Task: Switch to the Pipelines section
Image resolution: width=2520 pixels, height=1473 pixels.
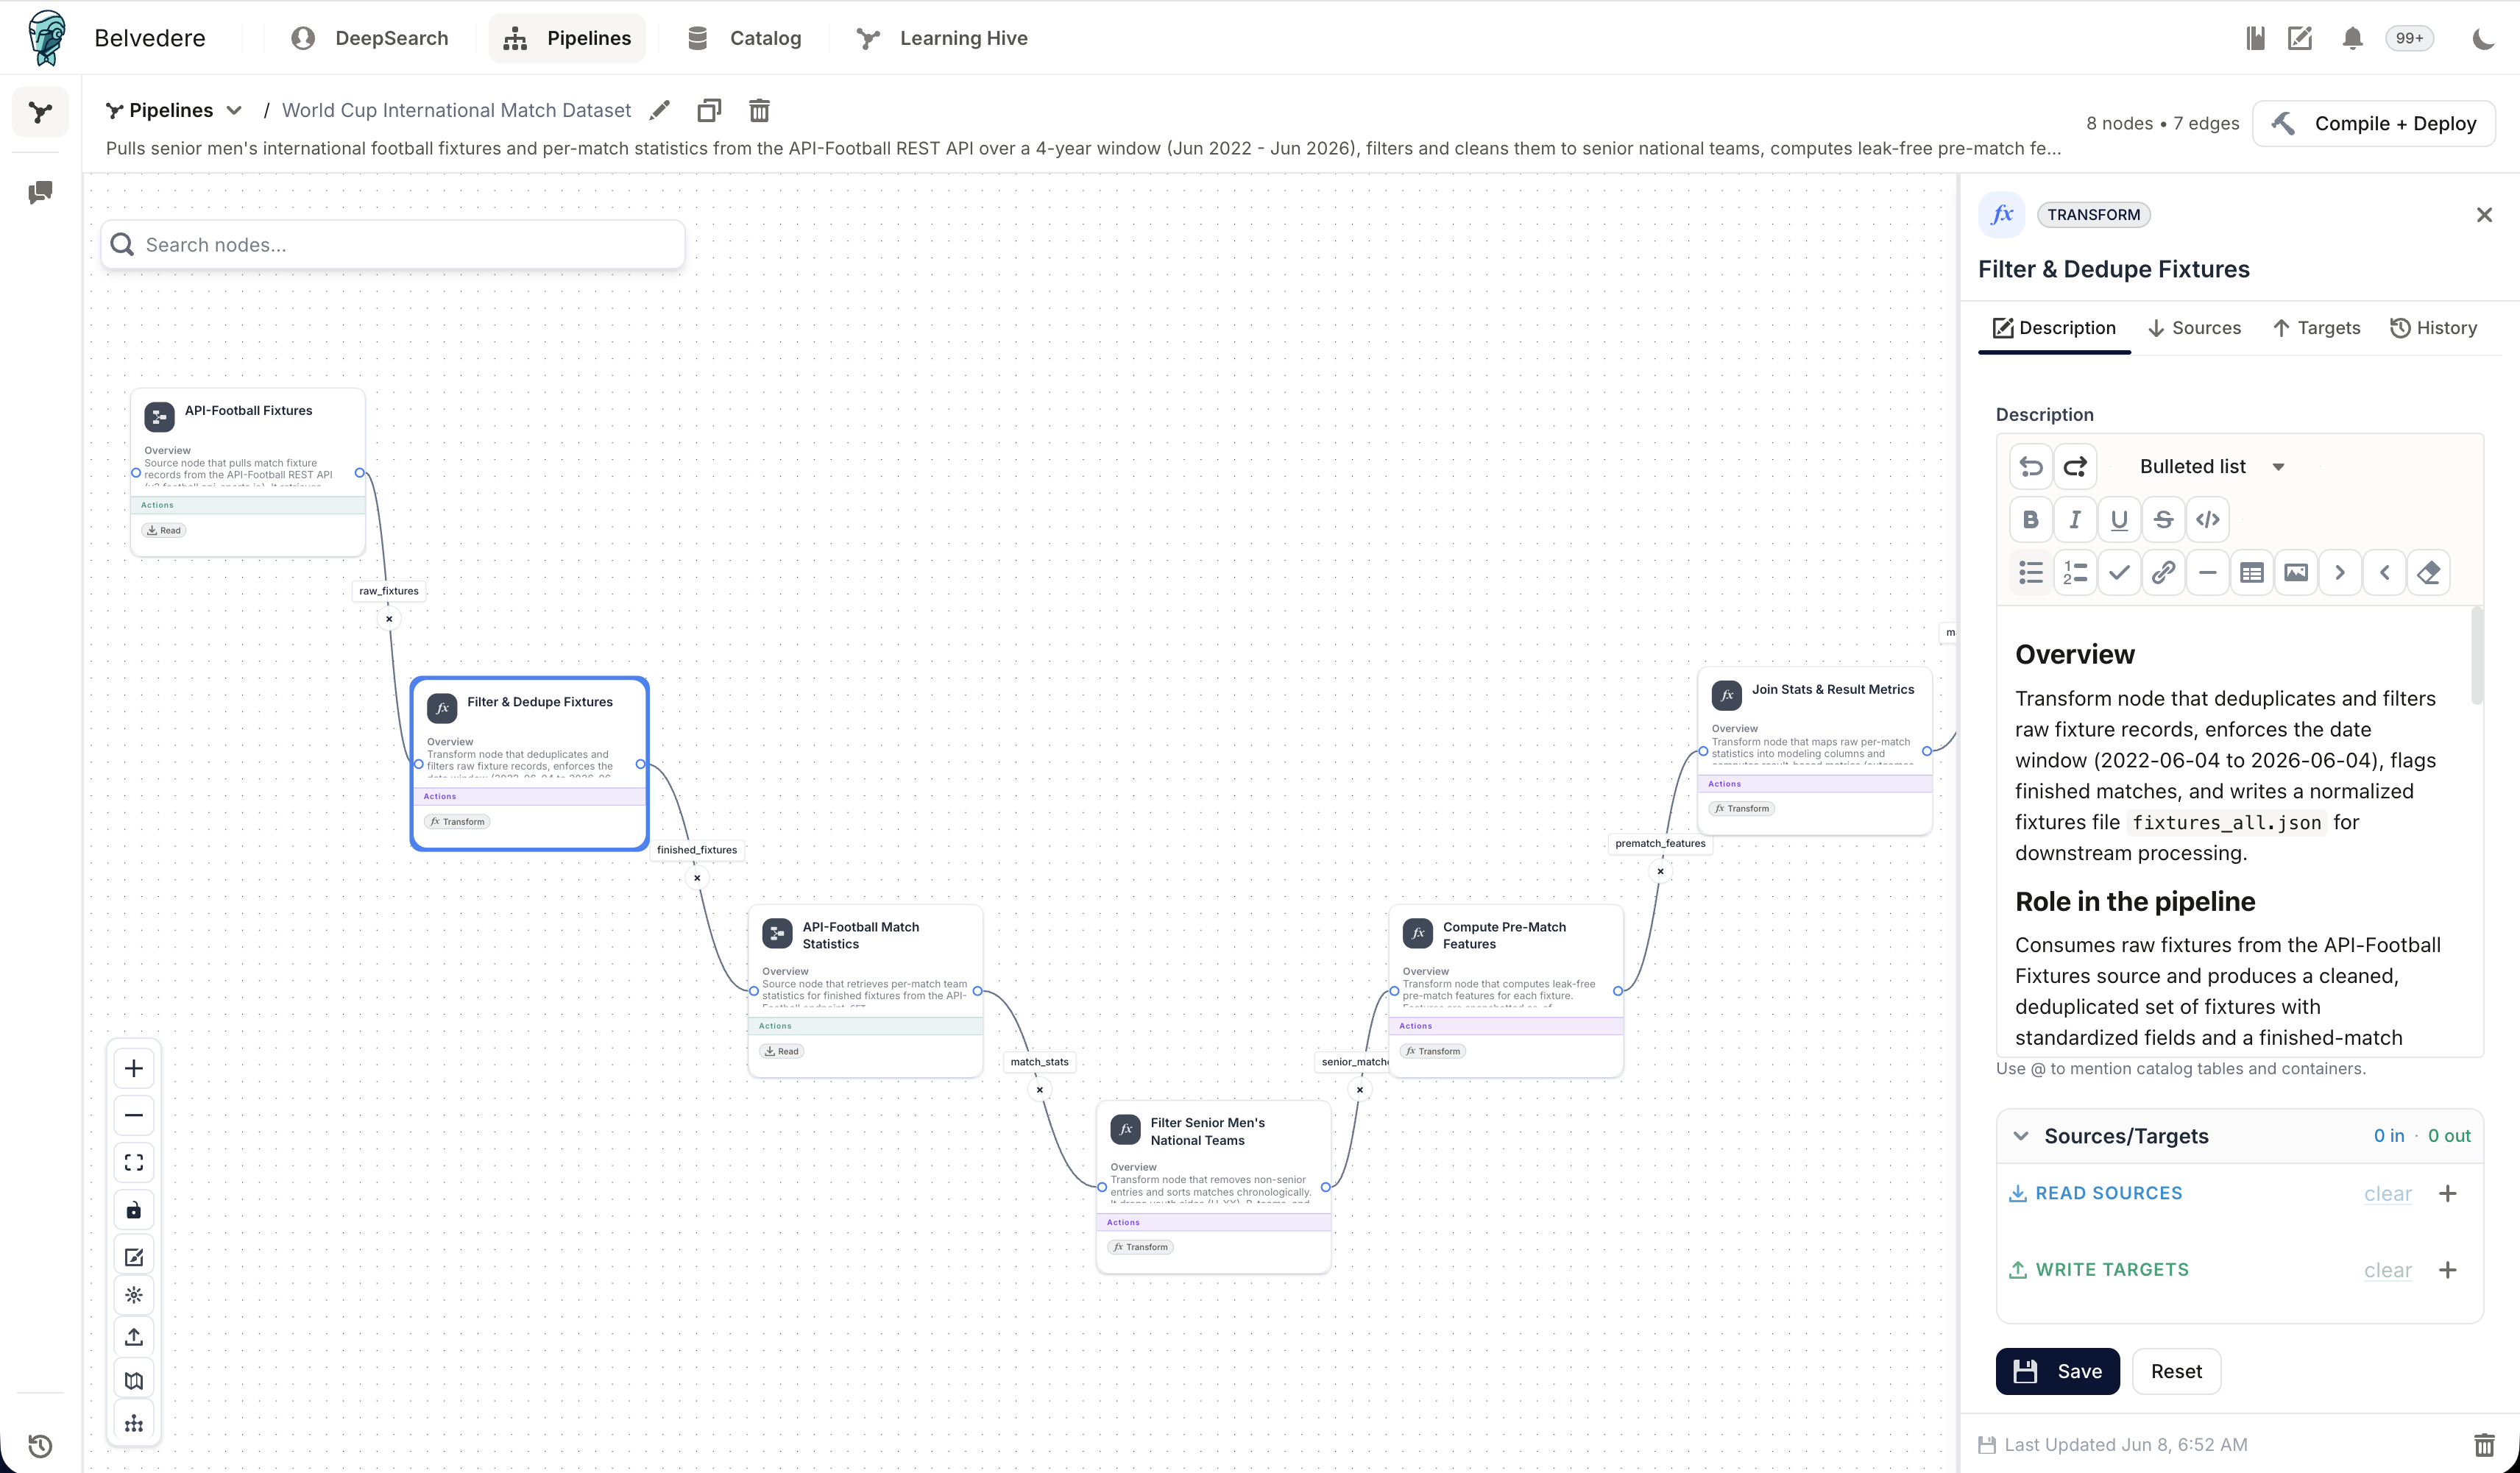Action: [567, 38]
